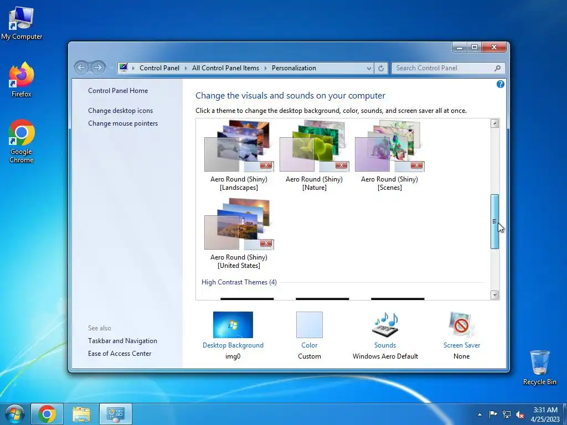Click the muted volume tray icon

point(520,414)
